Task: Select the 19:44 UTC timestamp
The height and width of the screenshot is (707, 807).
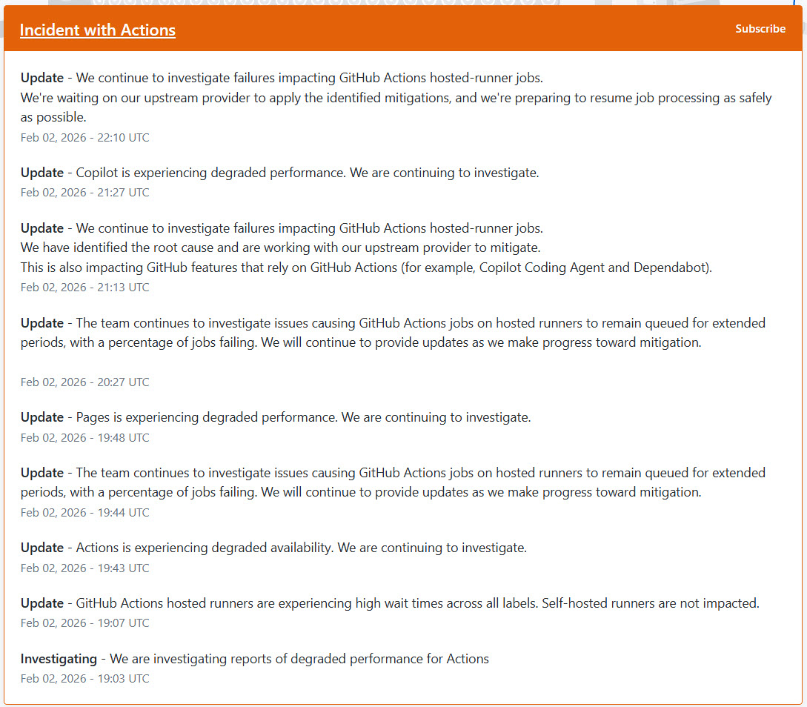Action: click(x=84, y=513)
